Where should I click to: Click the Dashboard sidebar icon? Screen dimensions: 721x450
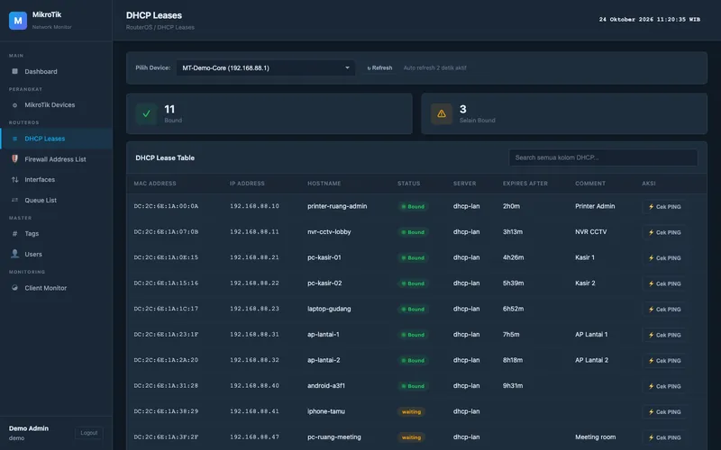tap(14, 71)
